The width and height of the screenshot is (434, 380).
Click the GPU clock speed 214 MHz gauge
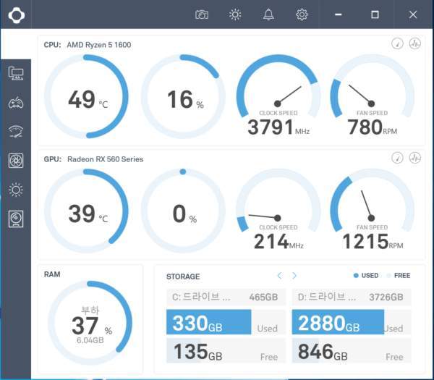(278, 210)
